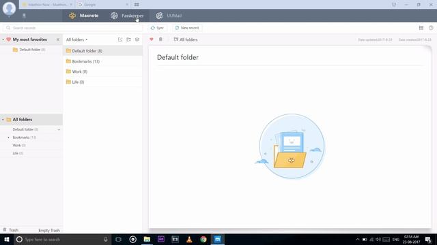Select Bookmarks in the sidebar tree
The height and width of the screenshot is (245, 437).
click(25, 137)
